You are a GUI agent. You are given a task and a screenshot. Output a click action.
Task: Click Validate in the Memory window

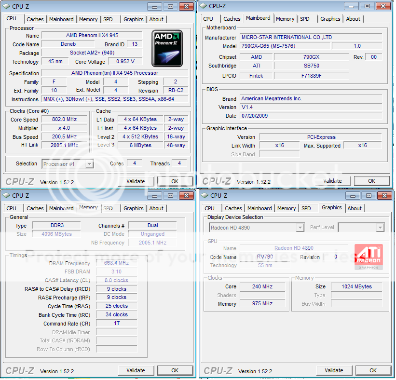click(136, 370)
